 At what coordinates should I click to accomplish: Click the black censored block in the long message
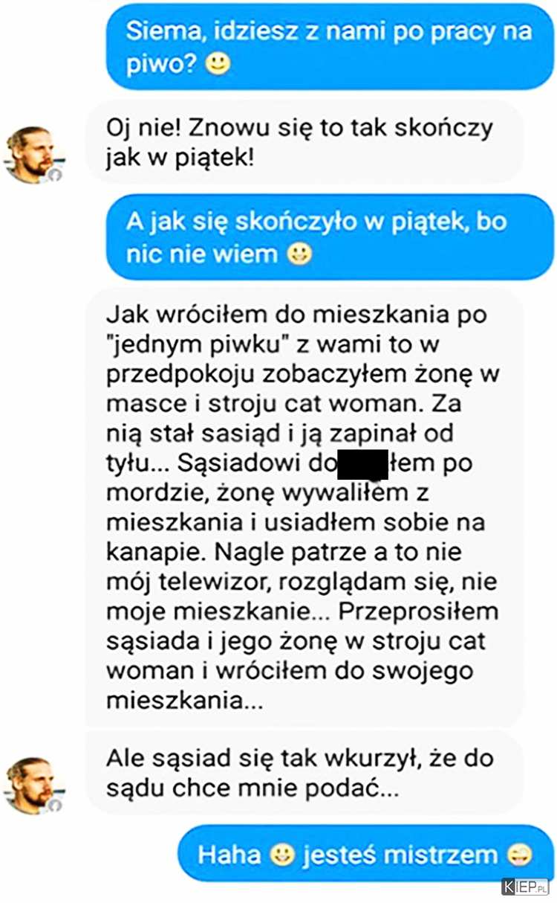pos(362,464)
